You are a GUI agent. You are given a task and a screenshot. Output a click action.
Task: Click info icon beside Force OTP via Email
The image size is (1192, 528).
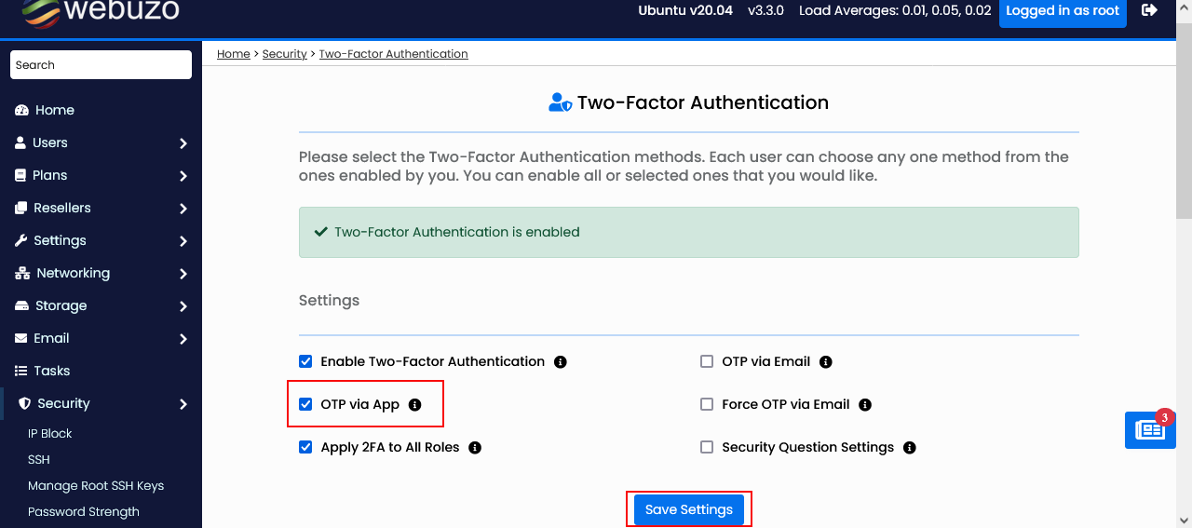click(865, 404)
